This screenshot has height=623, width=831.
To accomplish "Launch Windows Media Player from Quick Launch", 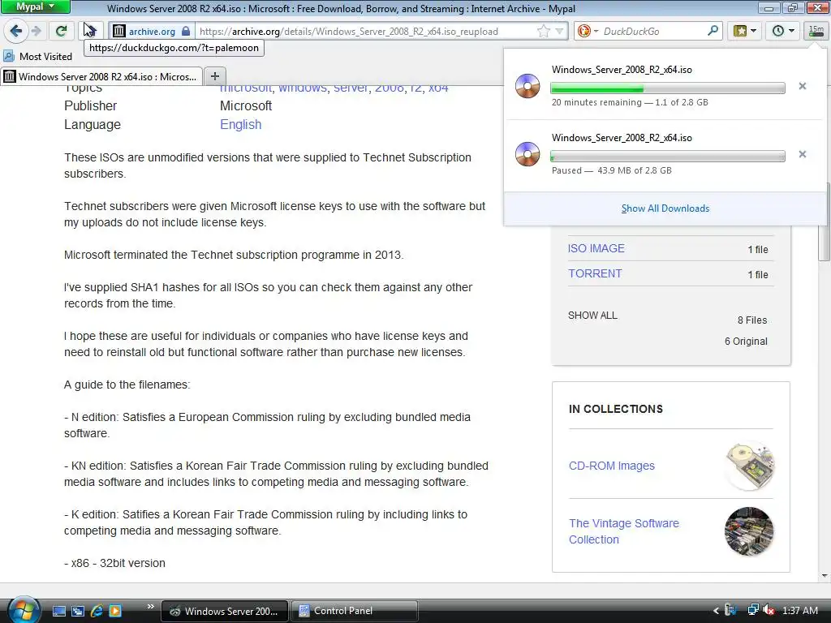I will (x=114, y=611).
